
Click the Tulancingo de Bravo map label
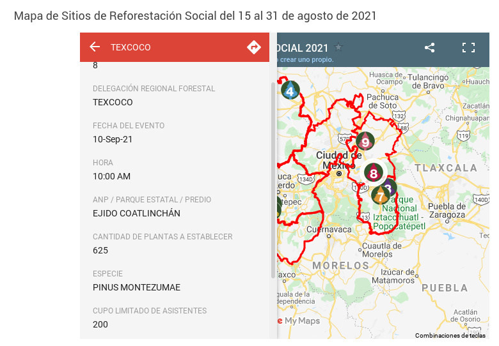428,81
